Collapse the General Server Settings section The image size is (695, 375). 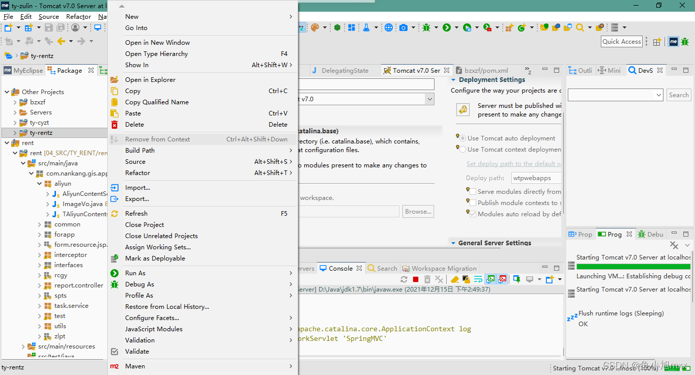453,243
